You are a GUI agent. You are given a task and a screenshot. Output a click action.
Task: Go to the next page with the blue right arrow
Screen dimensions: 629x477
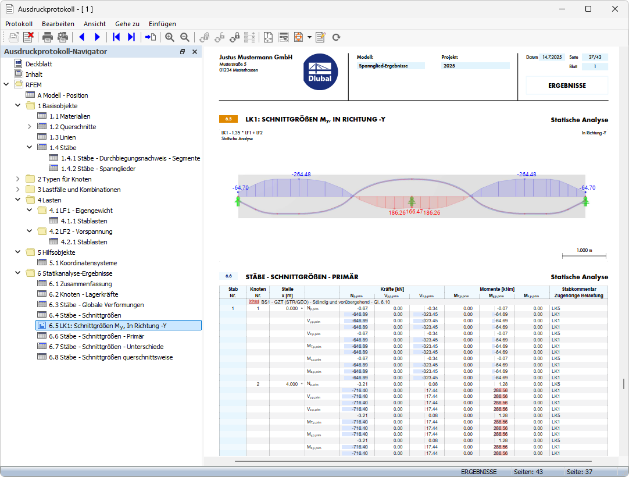coord(97,37)
